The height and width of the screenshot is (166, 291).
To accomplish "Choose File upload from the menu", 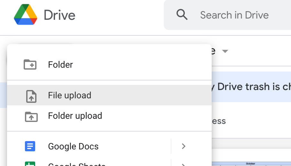I will tap(109, 95).
